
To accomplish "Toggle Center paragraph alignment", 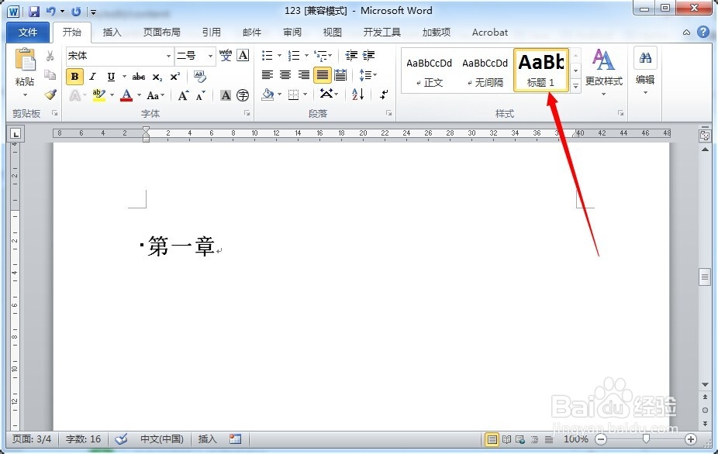I will tap(285, 74).
